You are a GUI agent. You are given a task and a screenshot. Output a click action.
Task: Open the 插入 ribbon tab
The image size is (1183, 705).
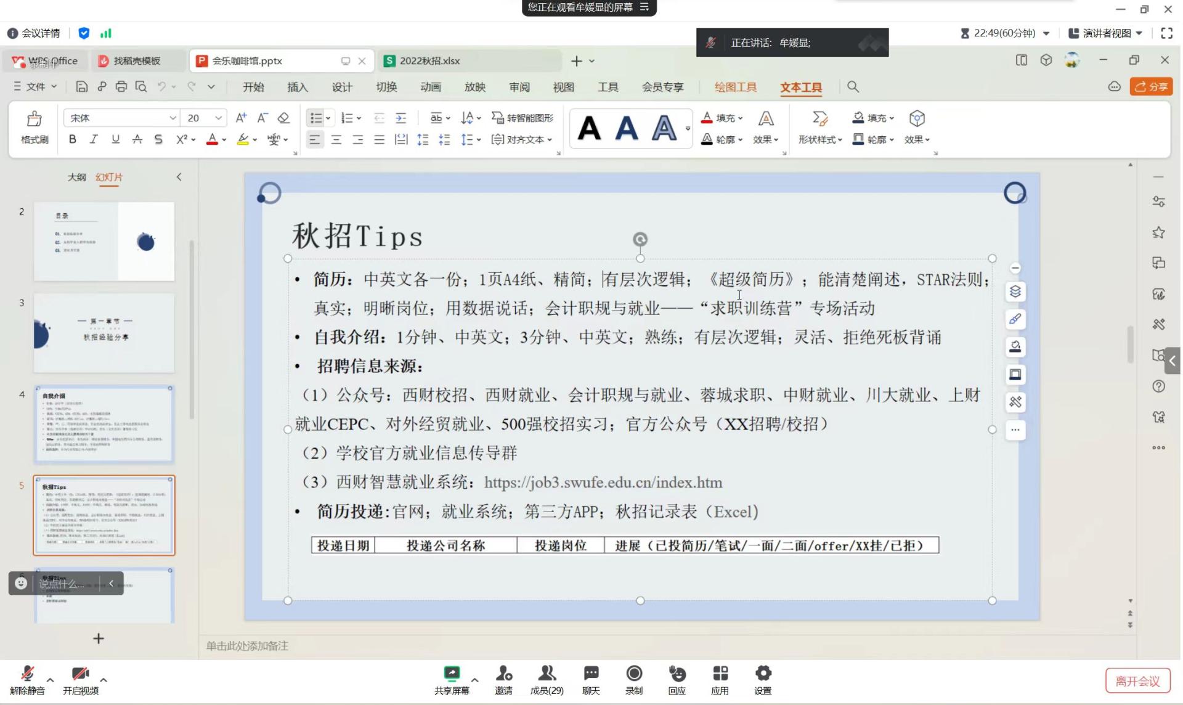pyautogui.click(x=297, y=87)
